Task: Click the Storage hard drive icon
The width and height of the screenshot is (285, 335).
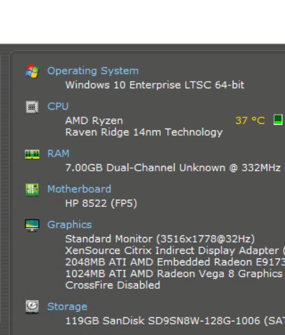Action: [32, 307]
